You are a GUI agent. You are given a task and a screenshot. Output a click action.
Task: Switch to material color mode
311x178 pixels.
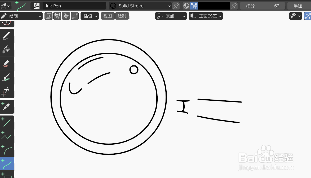tap(186, 6)
